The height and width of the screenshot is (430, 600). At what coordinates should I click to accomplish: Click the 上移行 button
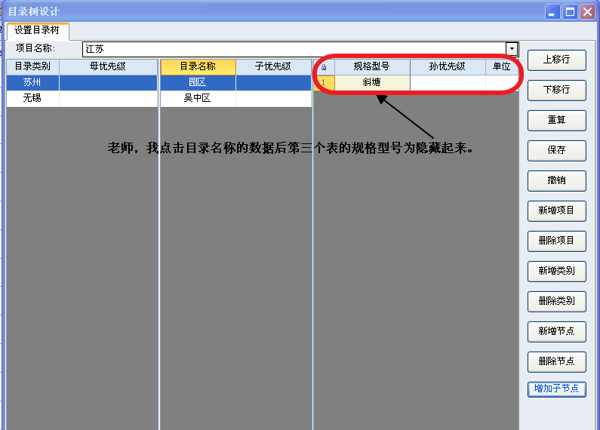(556, 60)
